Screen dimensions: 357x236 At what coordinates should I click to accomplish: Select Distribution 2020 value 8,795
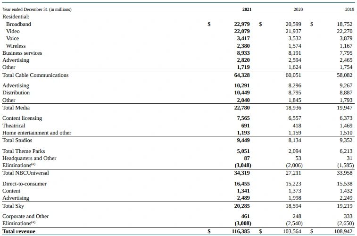tap(295, 93)
